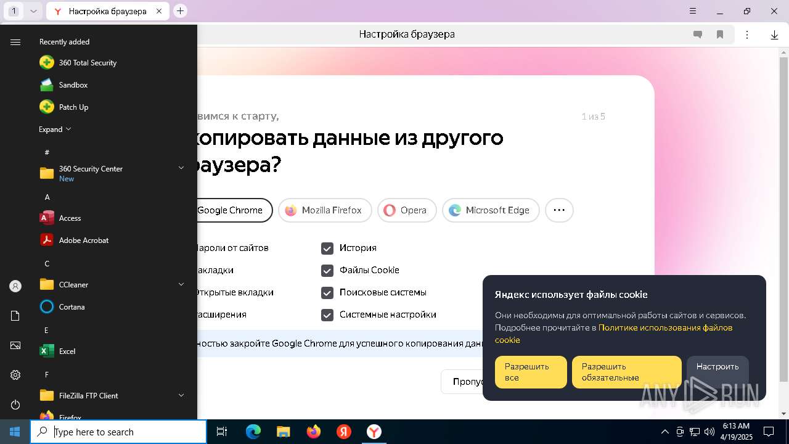Open tab list dropdown arrow
Screen dimensions: 789x444
(34, 11)
